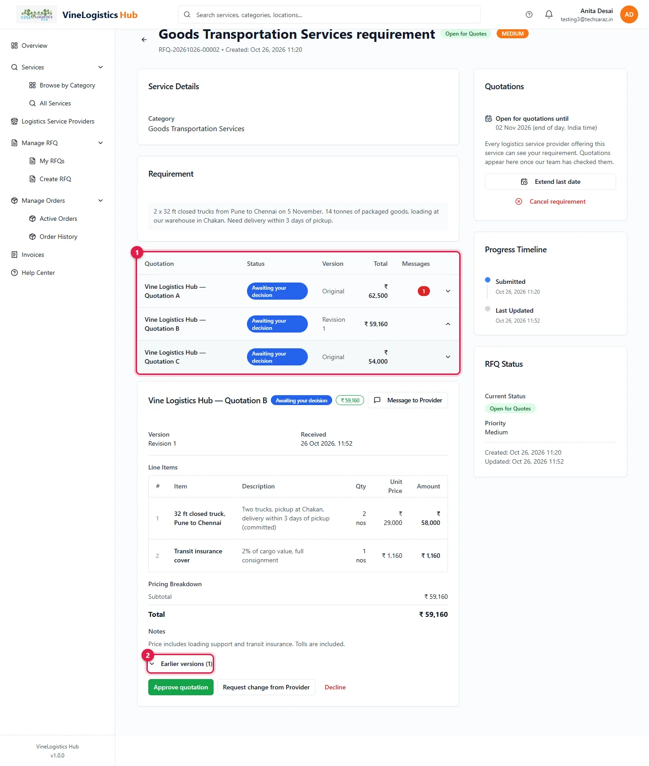Click the Submitted timeline marker dot

pyautogui.click(x=488, y=280)
